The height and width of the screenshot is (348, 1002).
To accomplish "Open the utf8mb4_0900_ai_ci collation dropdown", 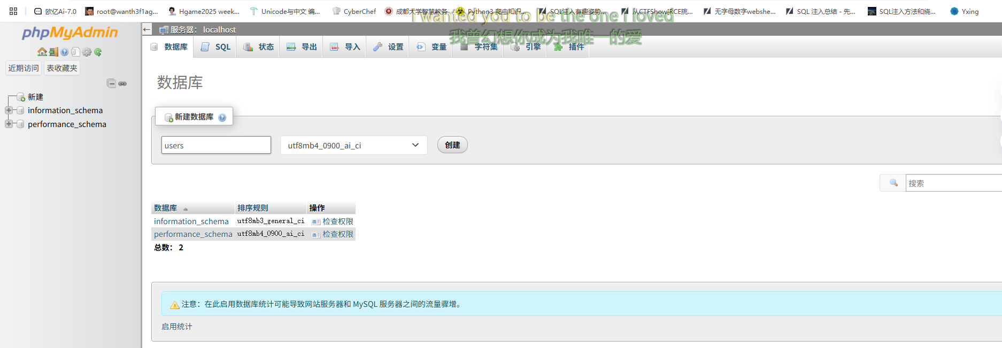I will pos(353,145).
